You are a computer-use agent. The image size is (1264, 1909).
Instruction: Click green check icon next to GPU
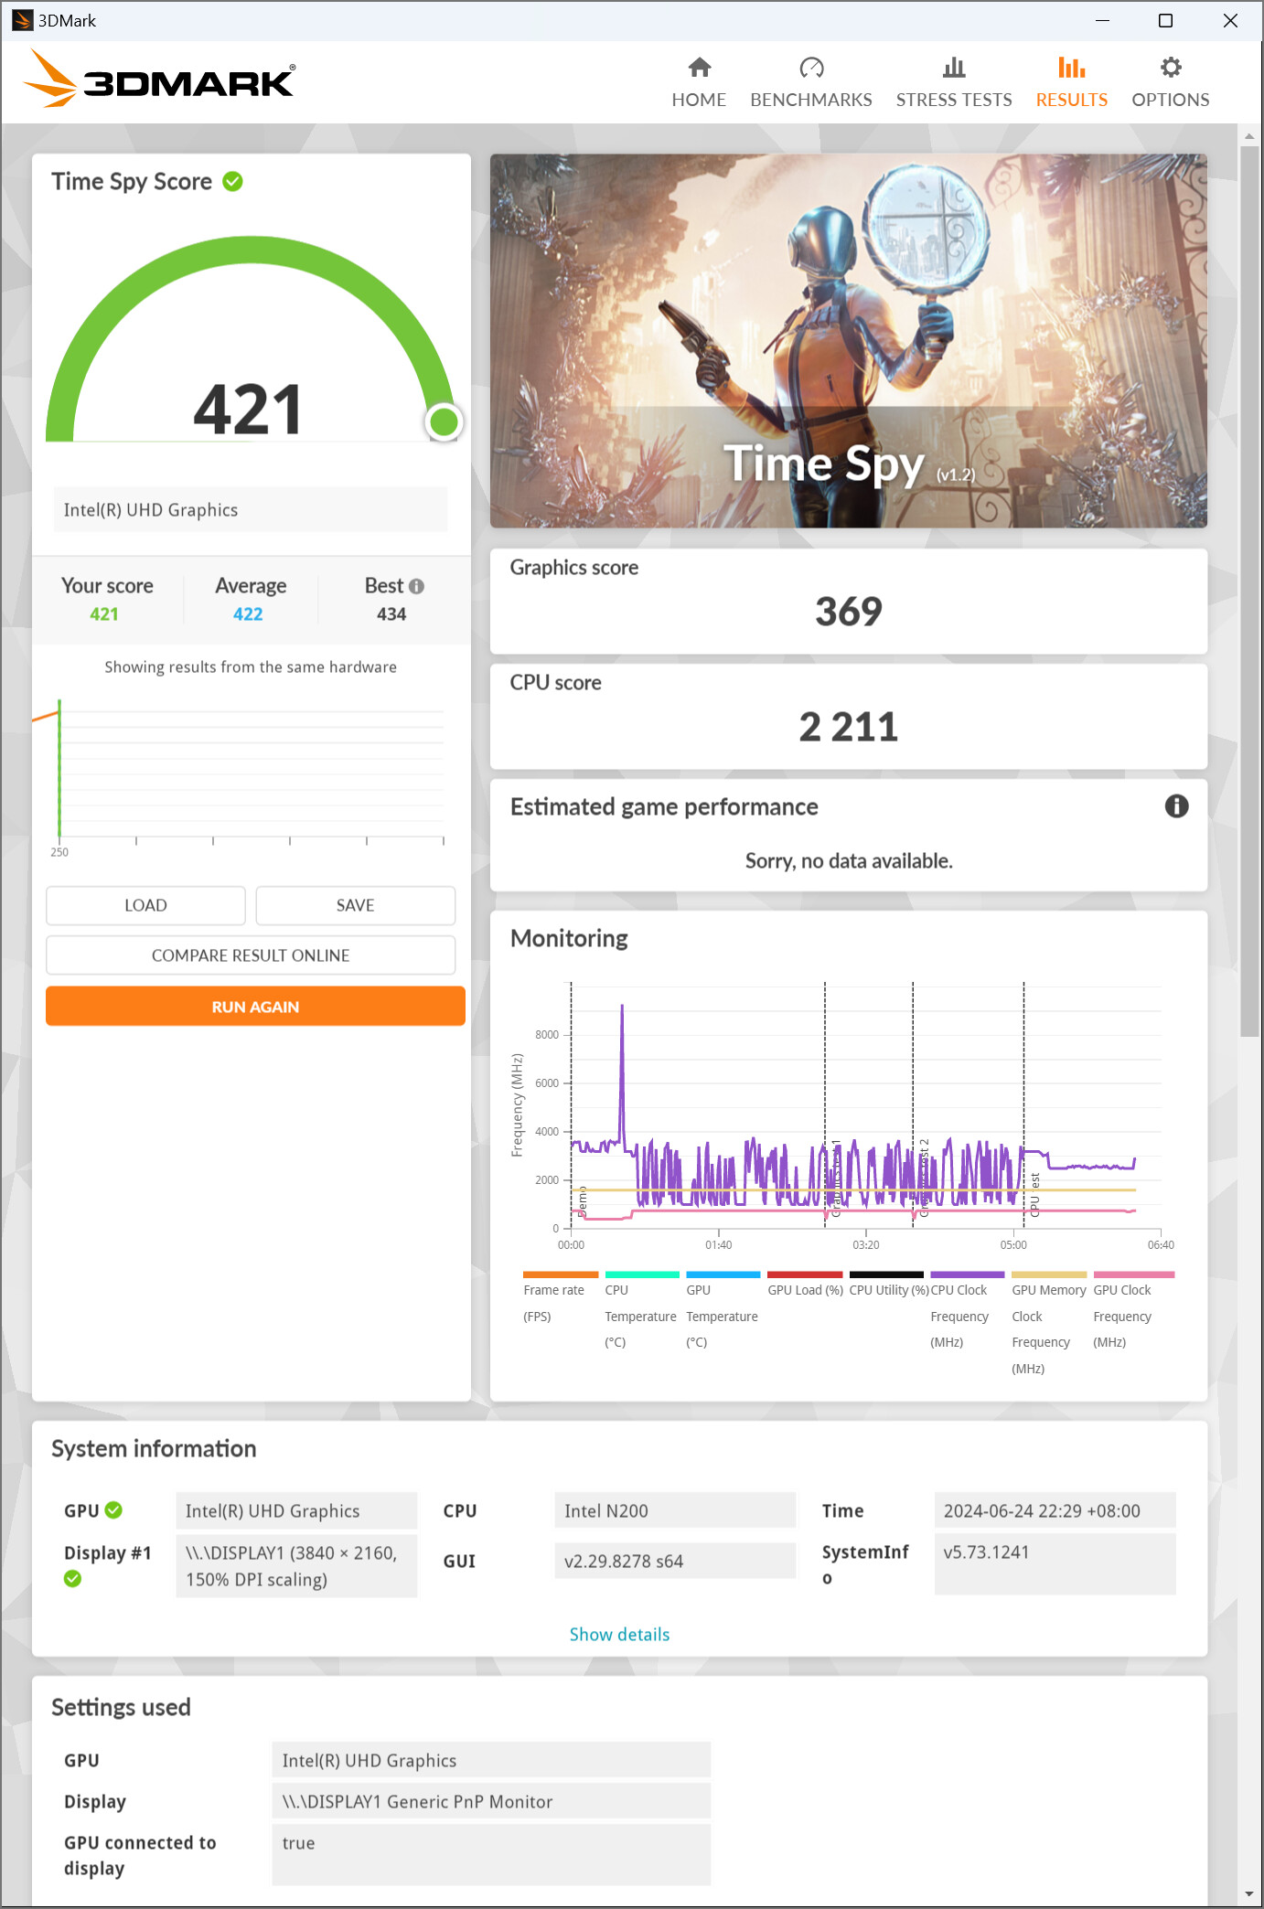coord(114,1510)
